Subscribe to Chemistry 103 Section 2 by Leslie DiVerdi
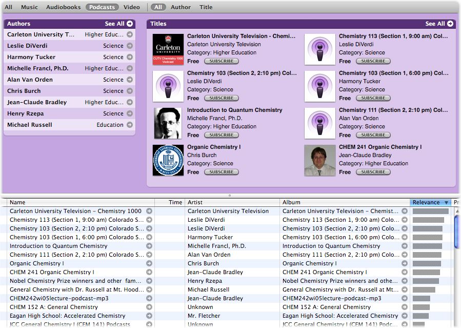The image size is (461, 328). coord(222,98)
